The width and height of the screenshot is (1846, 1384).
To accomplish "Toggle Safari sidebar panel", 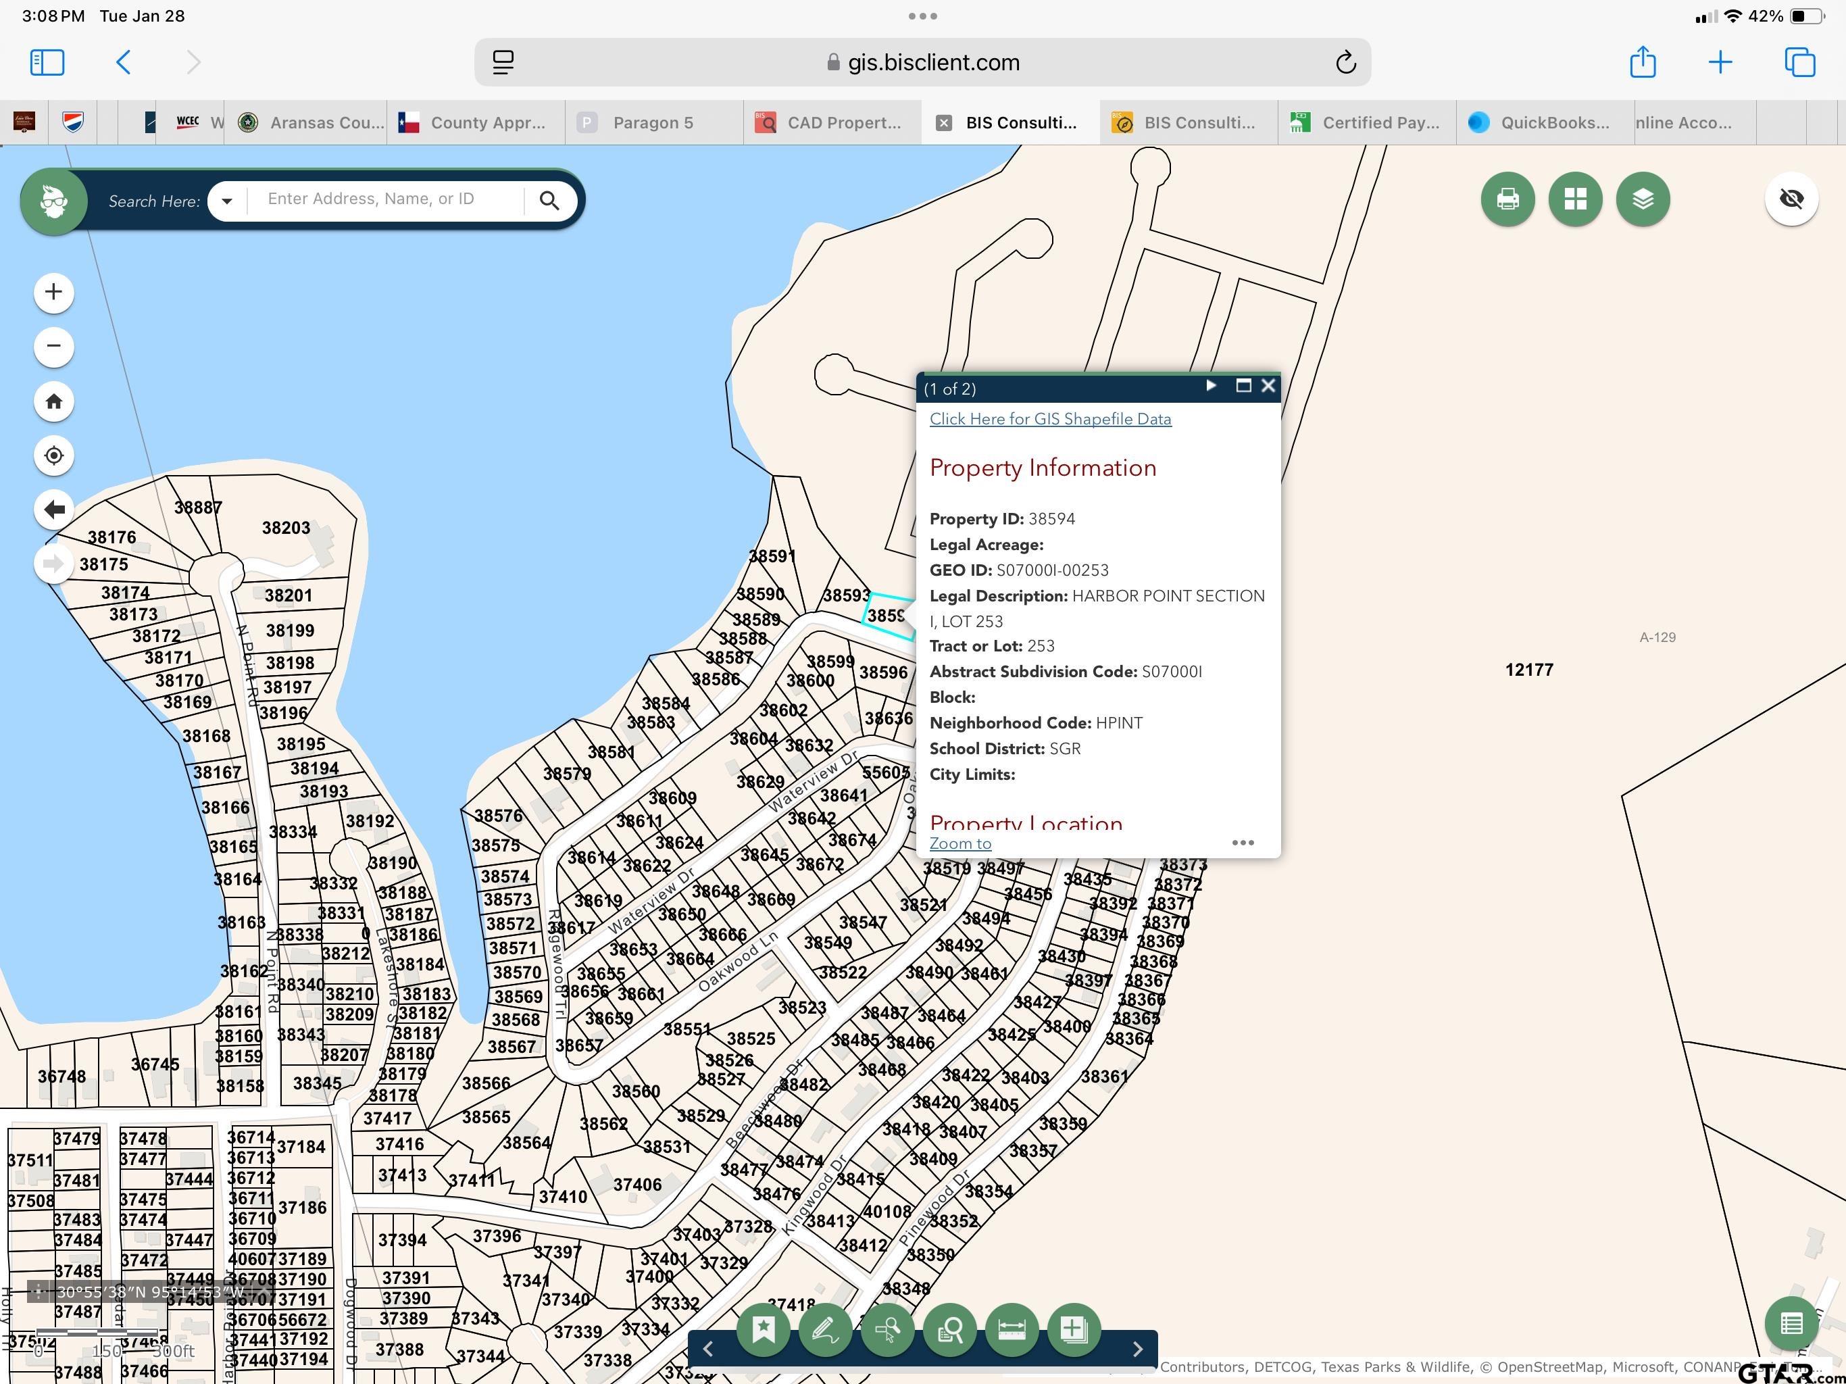I will pyautogui.click(x=47, y=63).
